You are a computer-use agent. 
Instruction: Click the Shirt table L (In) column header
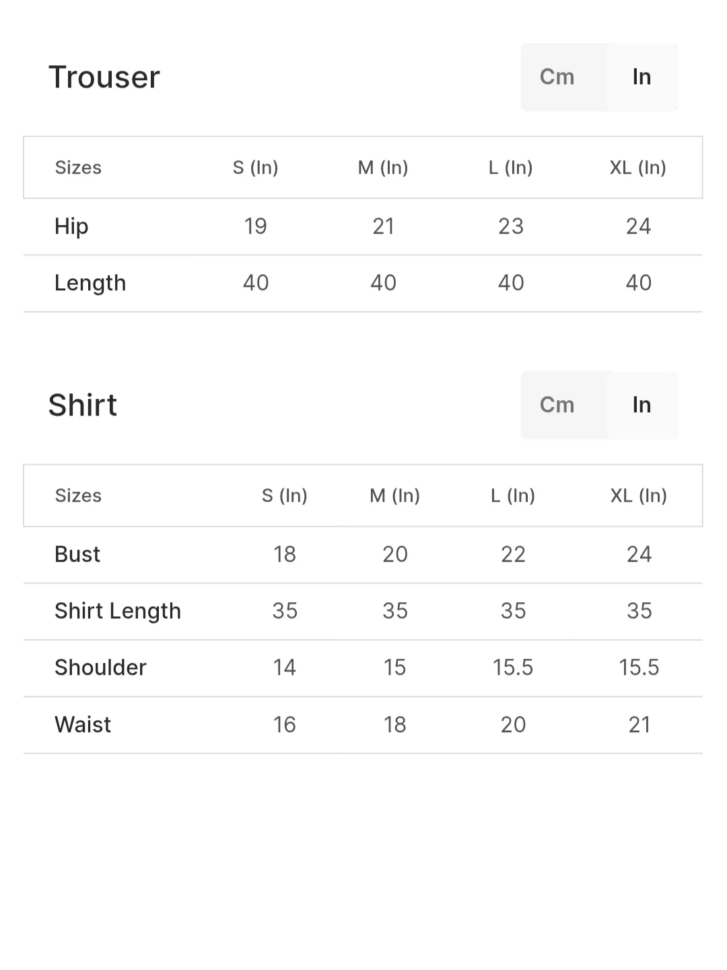click(513, 496)
